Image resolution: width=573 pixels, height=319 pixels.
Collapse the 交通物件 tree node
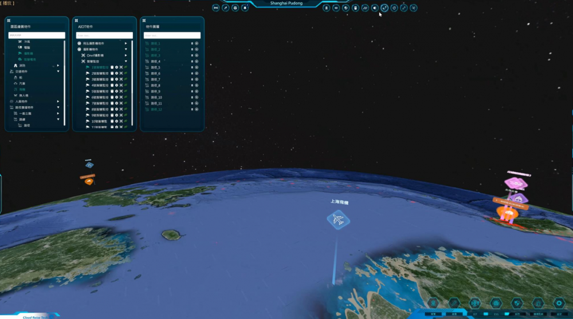coord(58,71)
